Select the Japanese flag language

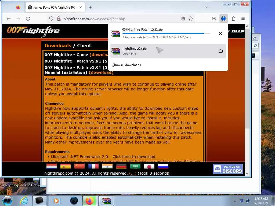coord(149,166)
